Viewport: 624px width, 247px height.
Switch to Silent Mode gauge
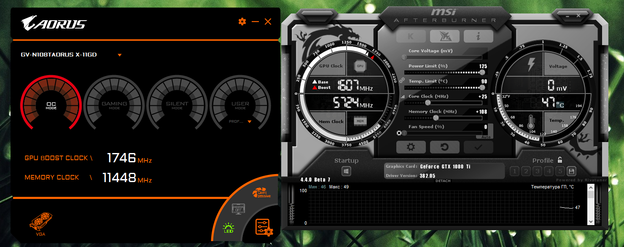pos(177,105)
